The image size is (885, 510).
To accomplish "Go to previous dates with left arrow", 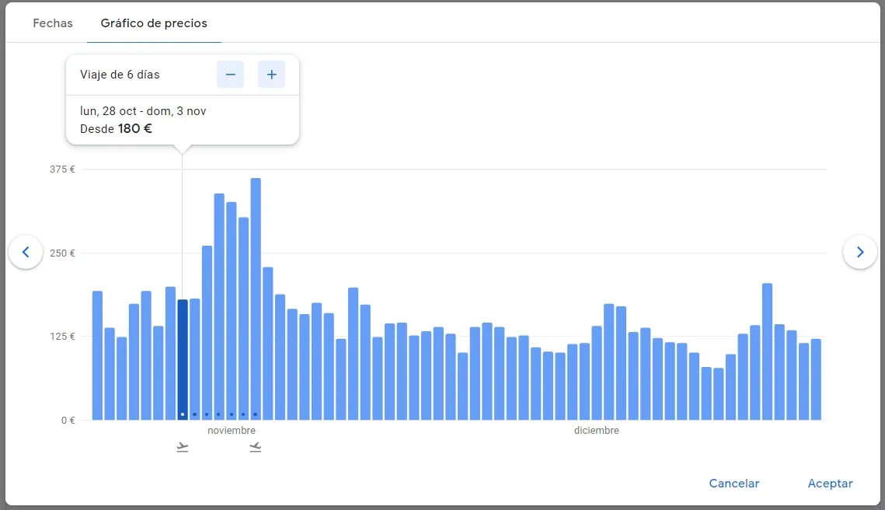I will point(26,252).
